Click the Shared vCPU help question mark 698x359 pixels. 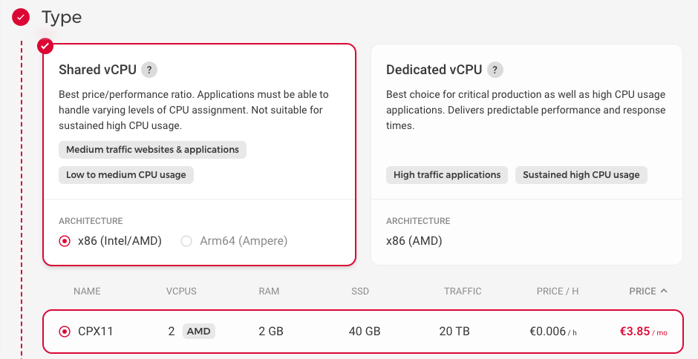[149, 70]
